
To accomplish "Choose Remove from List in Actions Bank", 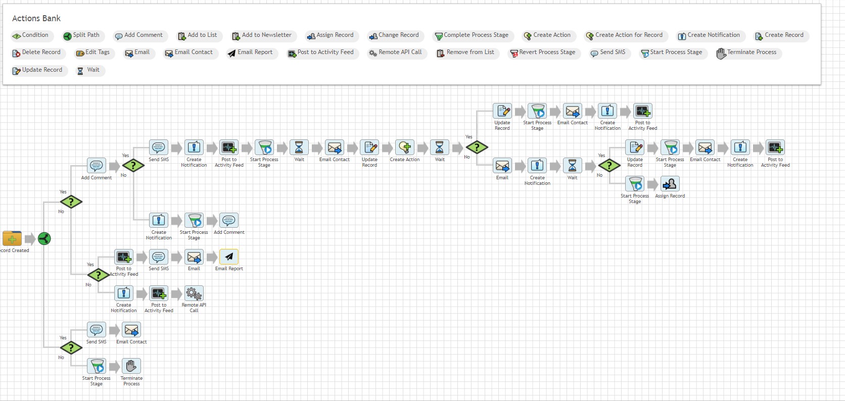I will click(465, 53).
